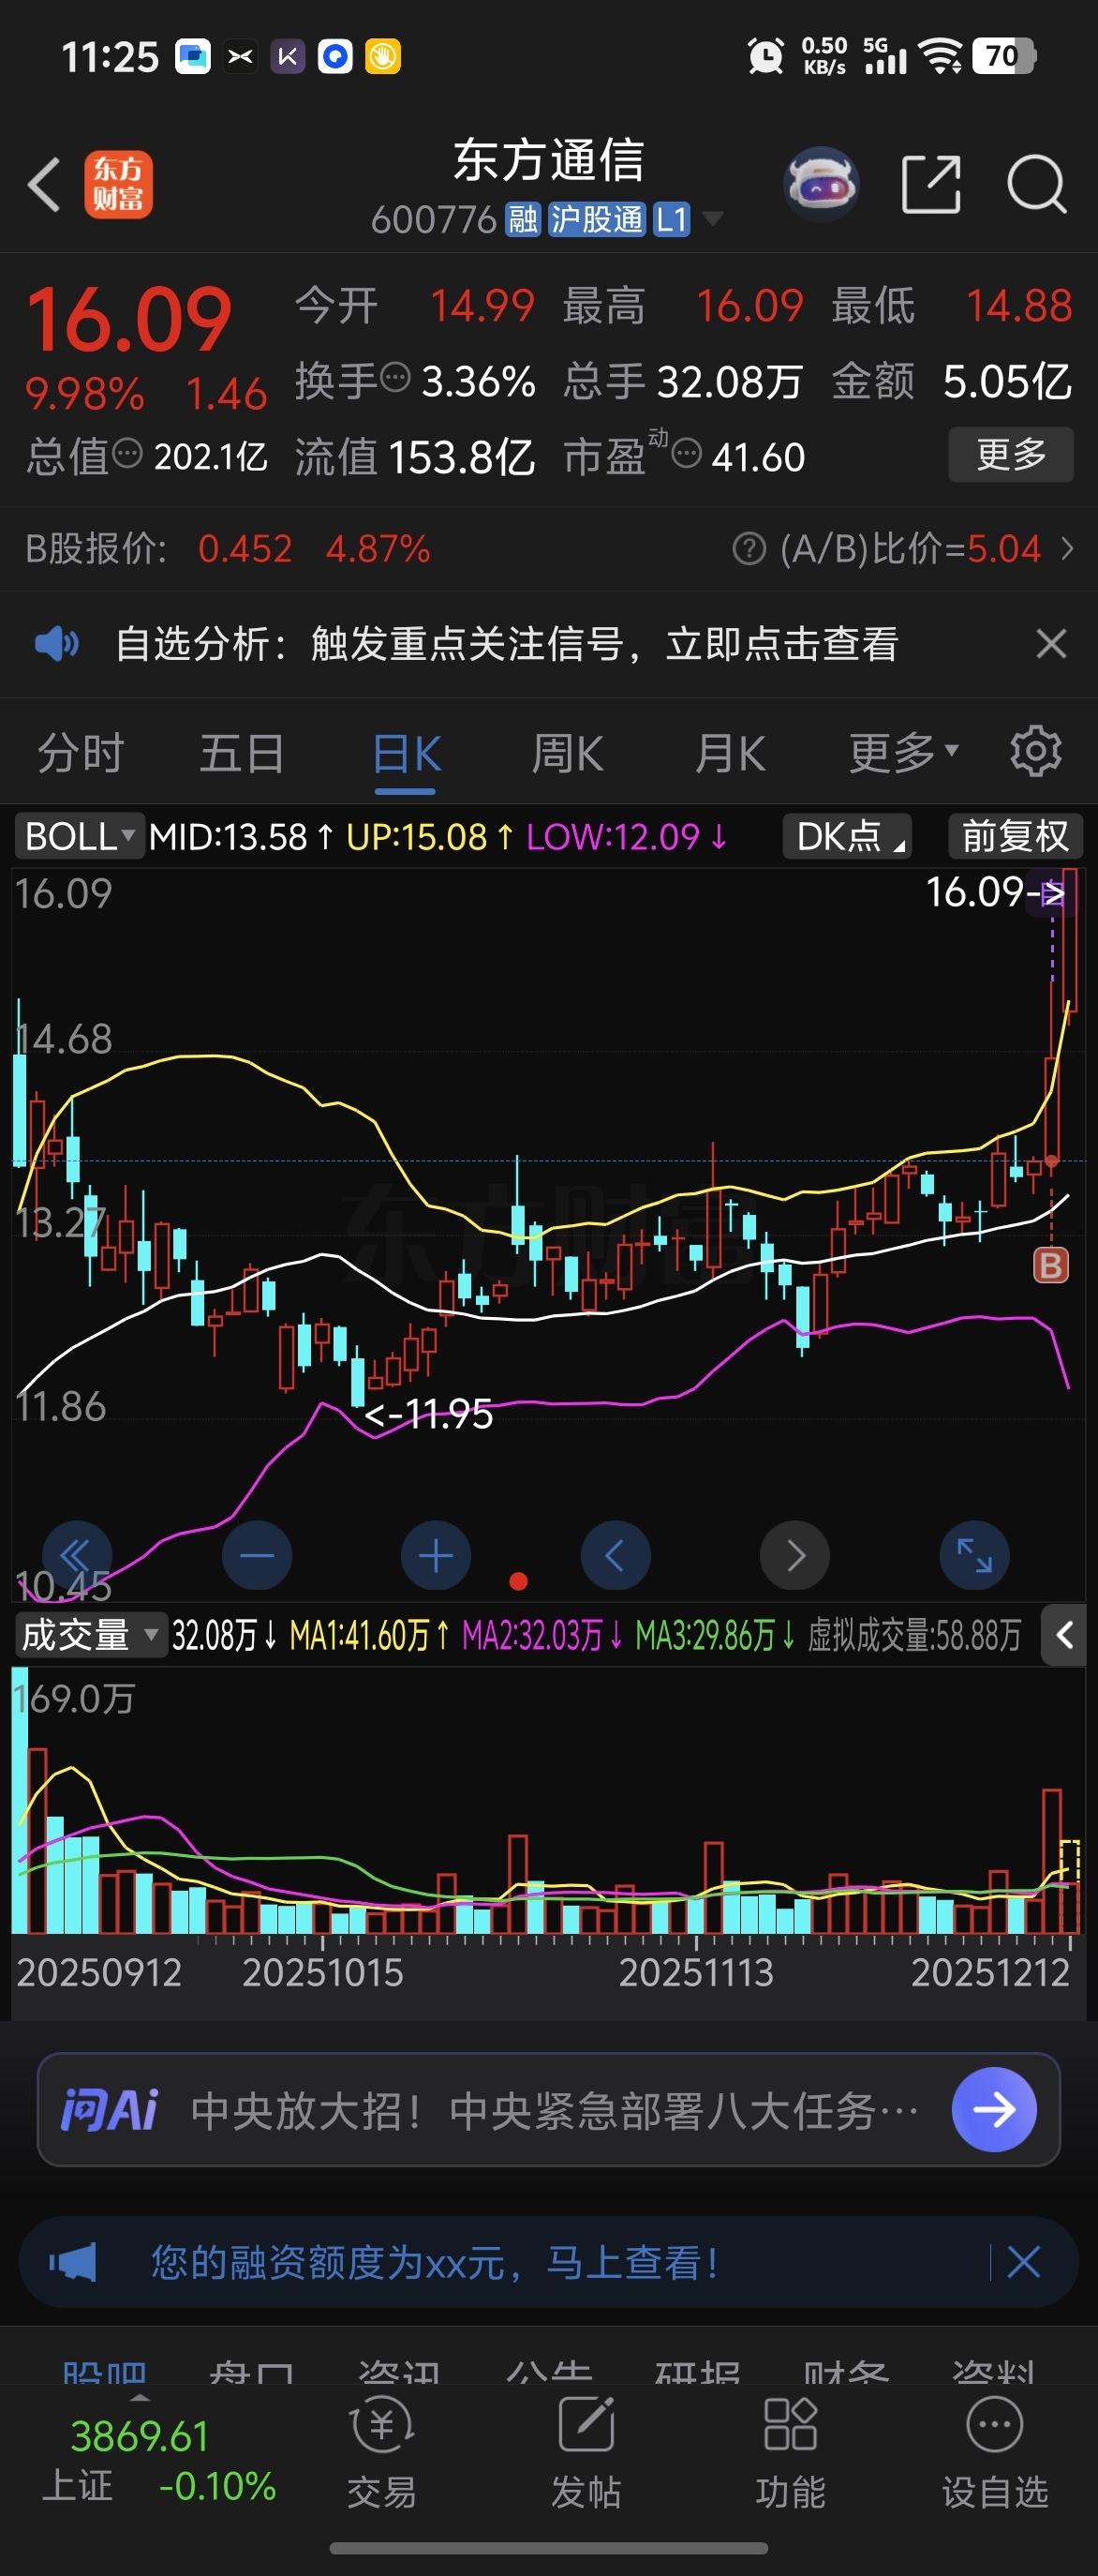Tap the alarm clock status bar icon
The width and height of the screenshot is (1098, 2576).
point(766,56)
